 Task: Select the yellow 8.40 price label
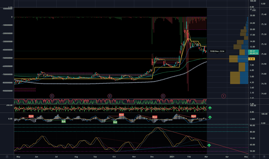(x=252, y=59)
